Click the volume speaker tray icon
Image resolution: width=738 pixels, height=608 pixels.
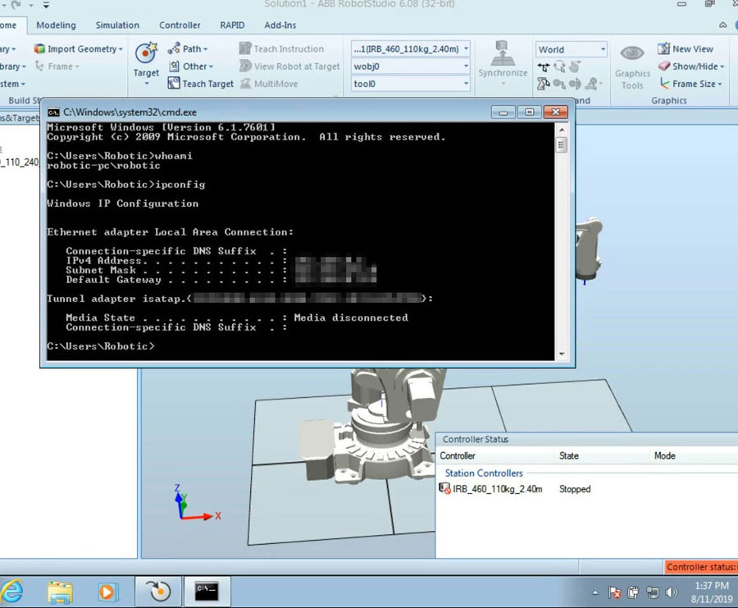pyautogui.click(x=672, y=592)
